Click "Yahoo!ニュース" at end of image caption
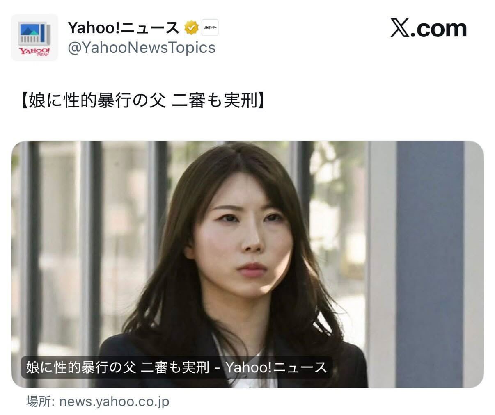Screen dimensions: 495x415 coord(276,367)
